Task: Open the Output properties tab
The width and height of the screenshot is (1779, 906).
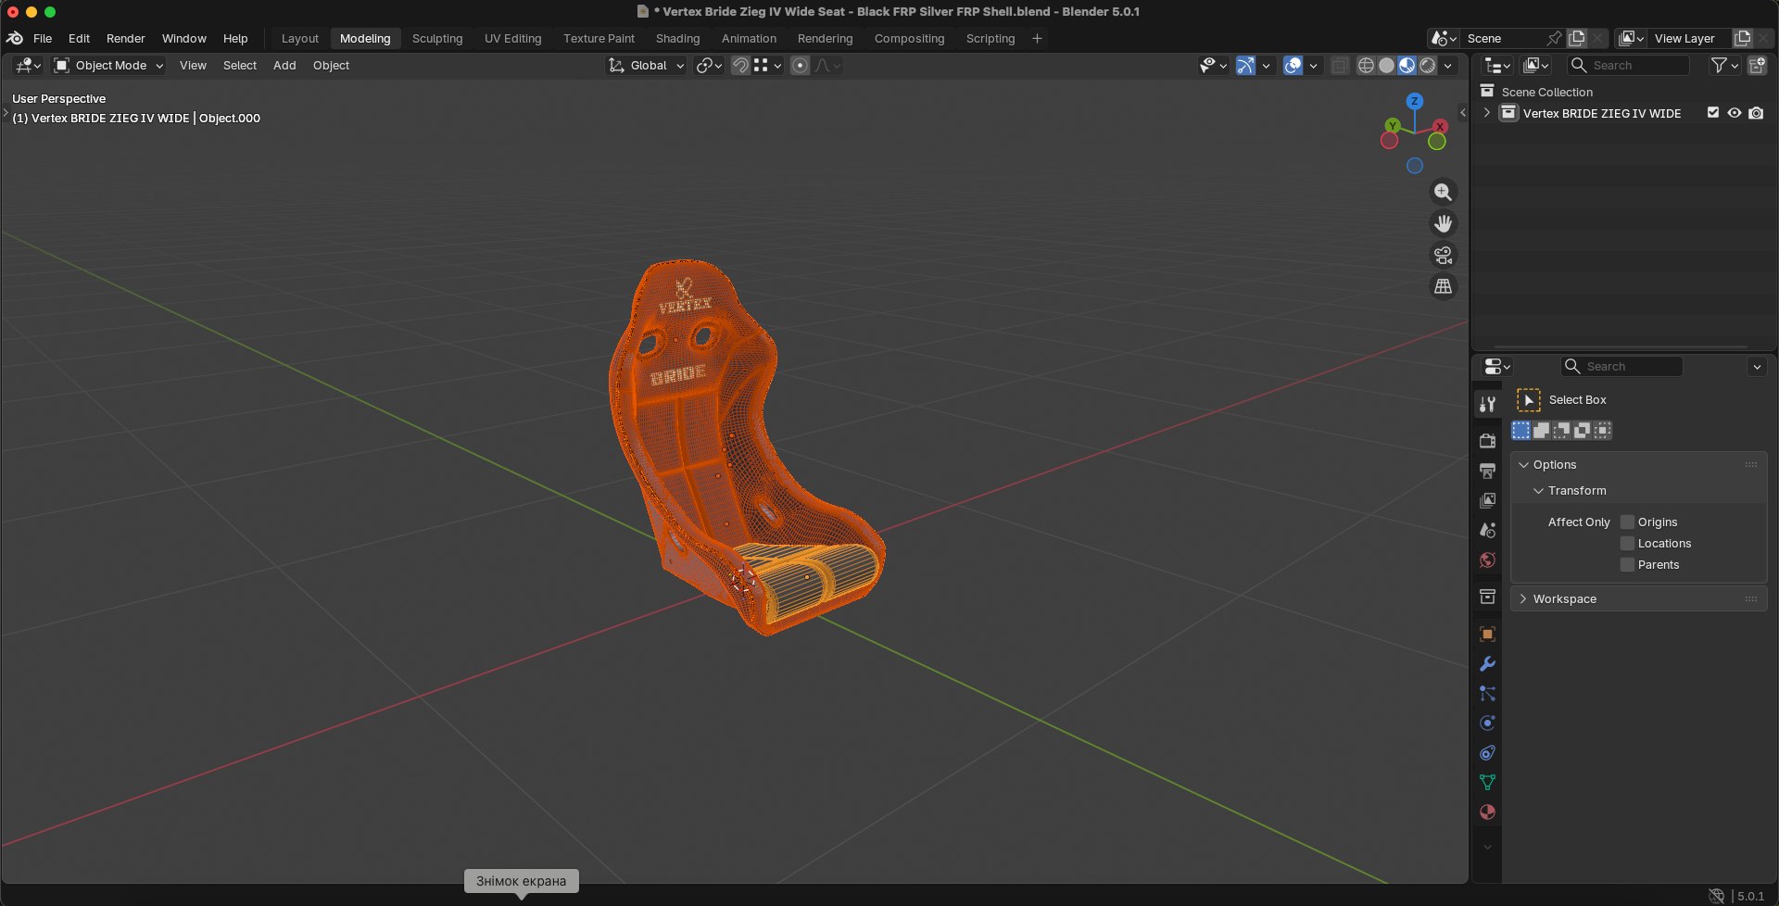Action: pos(1487,471)
